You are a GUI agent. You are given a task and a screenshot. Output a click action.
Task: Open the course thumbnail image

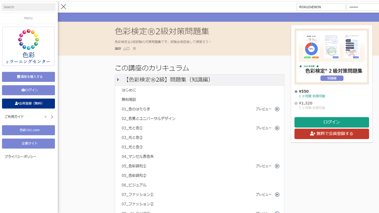pos(332,57)
